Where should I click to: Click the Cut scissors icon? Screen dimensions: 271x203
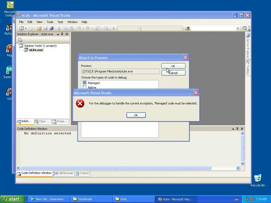59,28
